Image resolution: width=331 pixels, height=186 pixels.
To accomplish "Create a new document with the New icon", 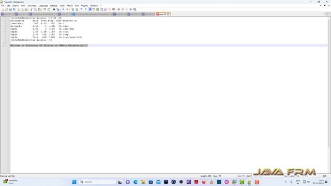I will coord(2,9).
